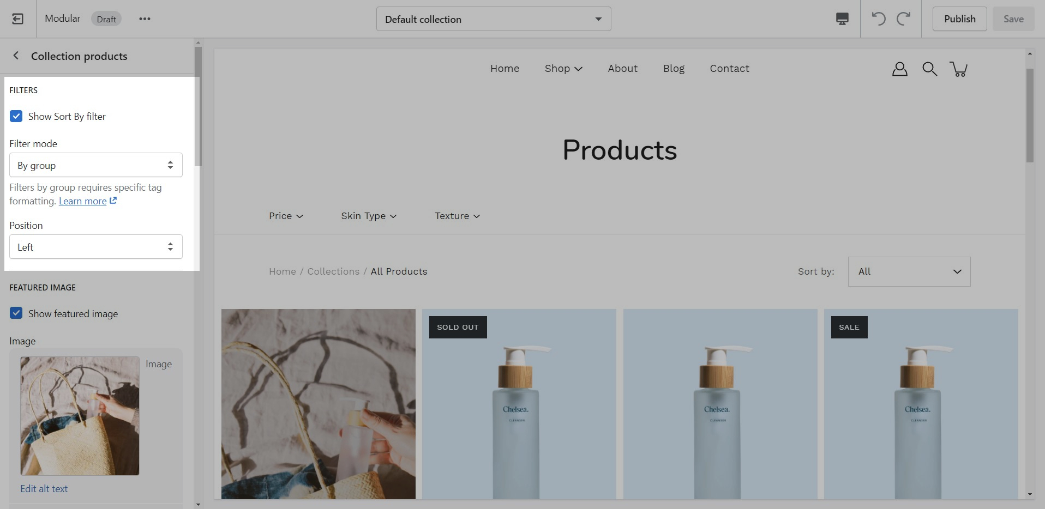
Task: Click the featured image thumbnail in sidebar
Action: (80, 416)
